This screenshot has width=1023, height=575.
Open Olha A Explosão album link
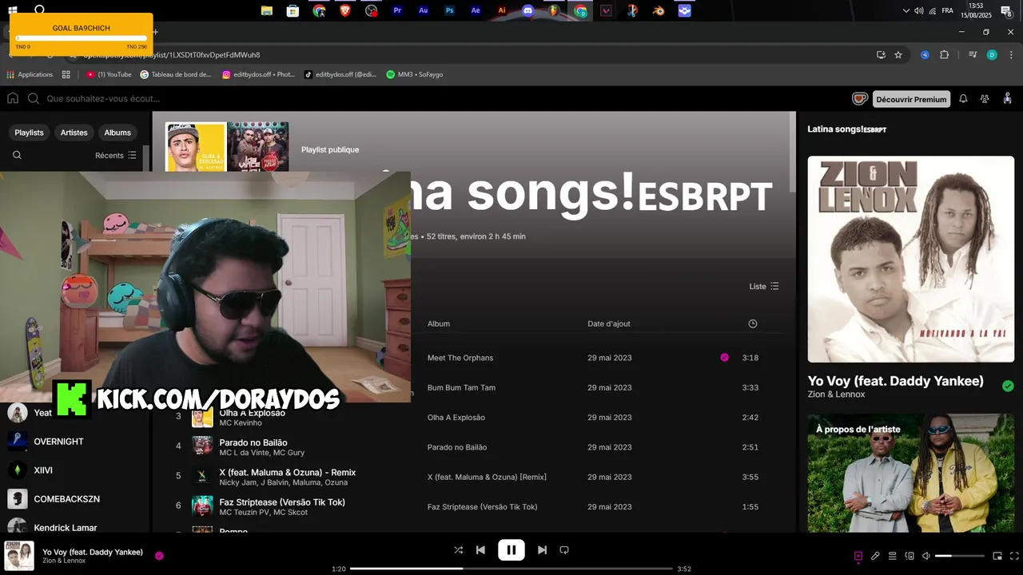(456, 418)
